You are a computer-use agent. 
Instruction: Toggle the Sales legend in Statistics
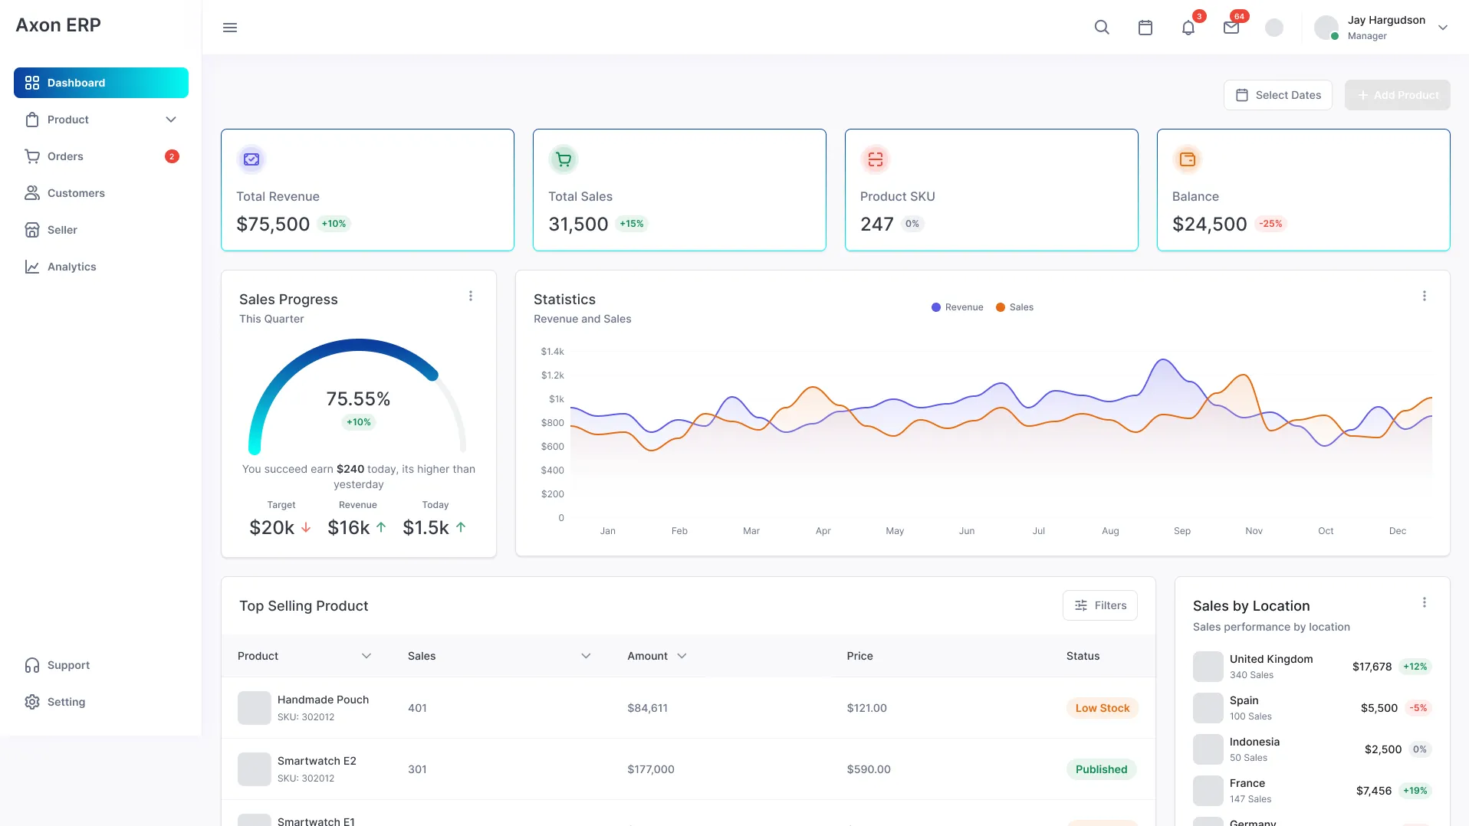click(x=1014, y=306)
